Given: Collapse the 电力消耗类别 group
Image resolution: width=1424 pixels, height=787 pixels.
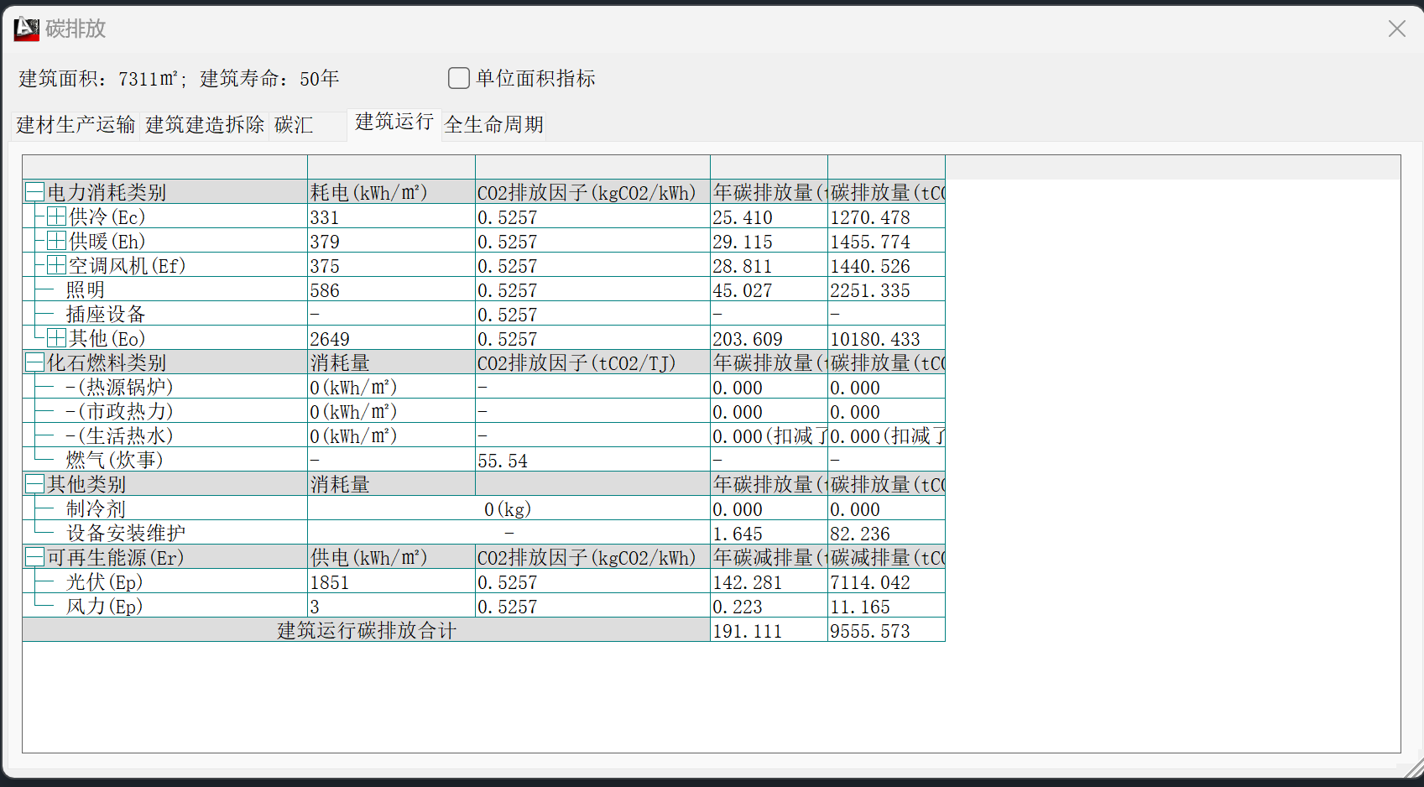Looking at the screenshot, I should click(34, 192).
